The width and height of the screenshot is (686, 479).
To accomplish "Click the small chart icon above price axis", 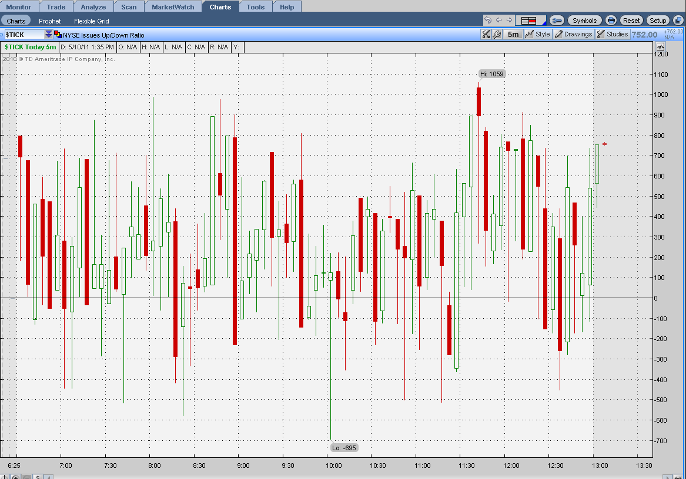I will pyautogui.click(x=660, y=47).
